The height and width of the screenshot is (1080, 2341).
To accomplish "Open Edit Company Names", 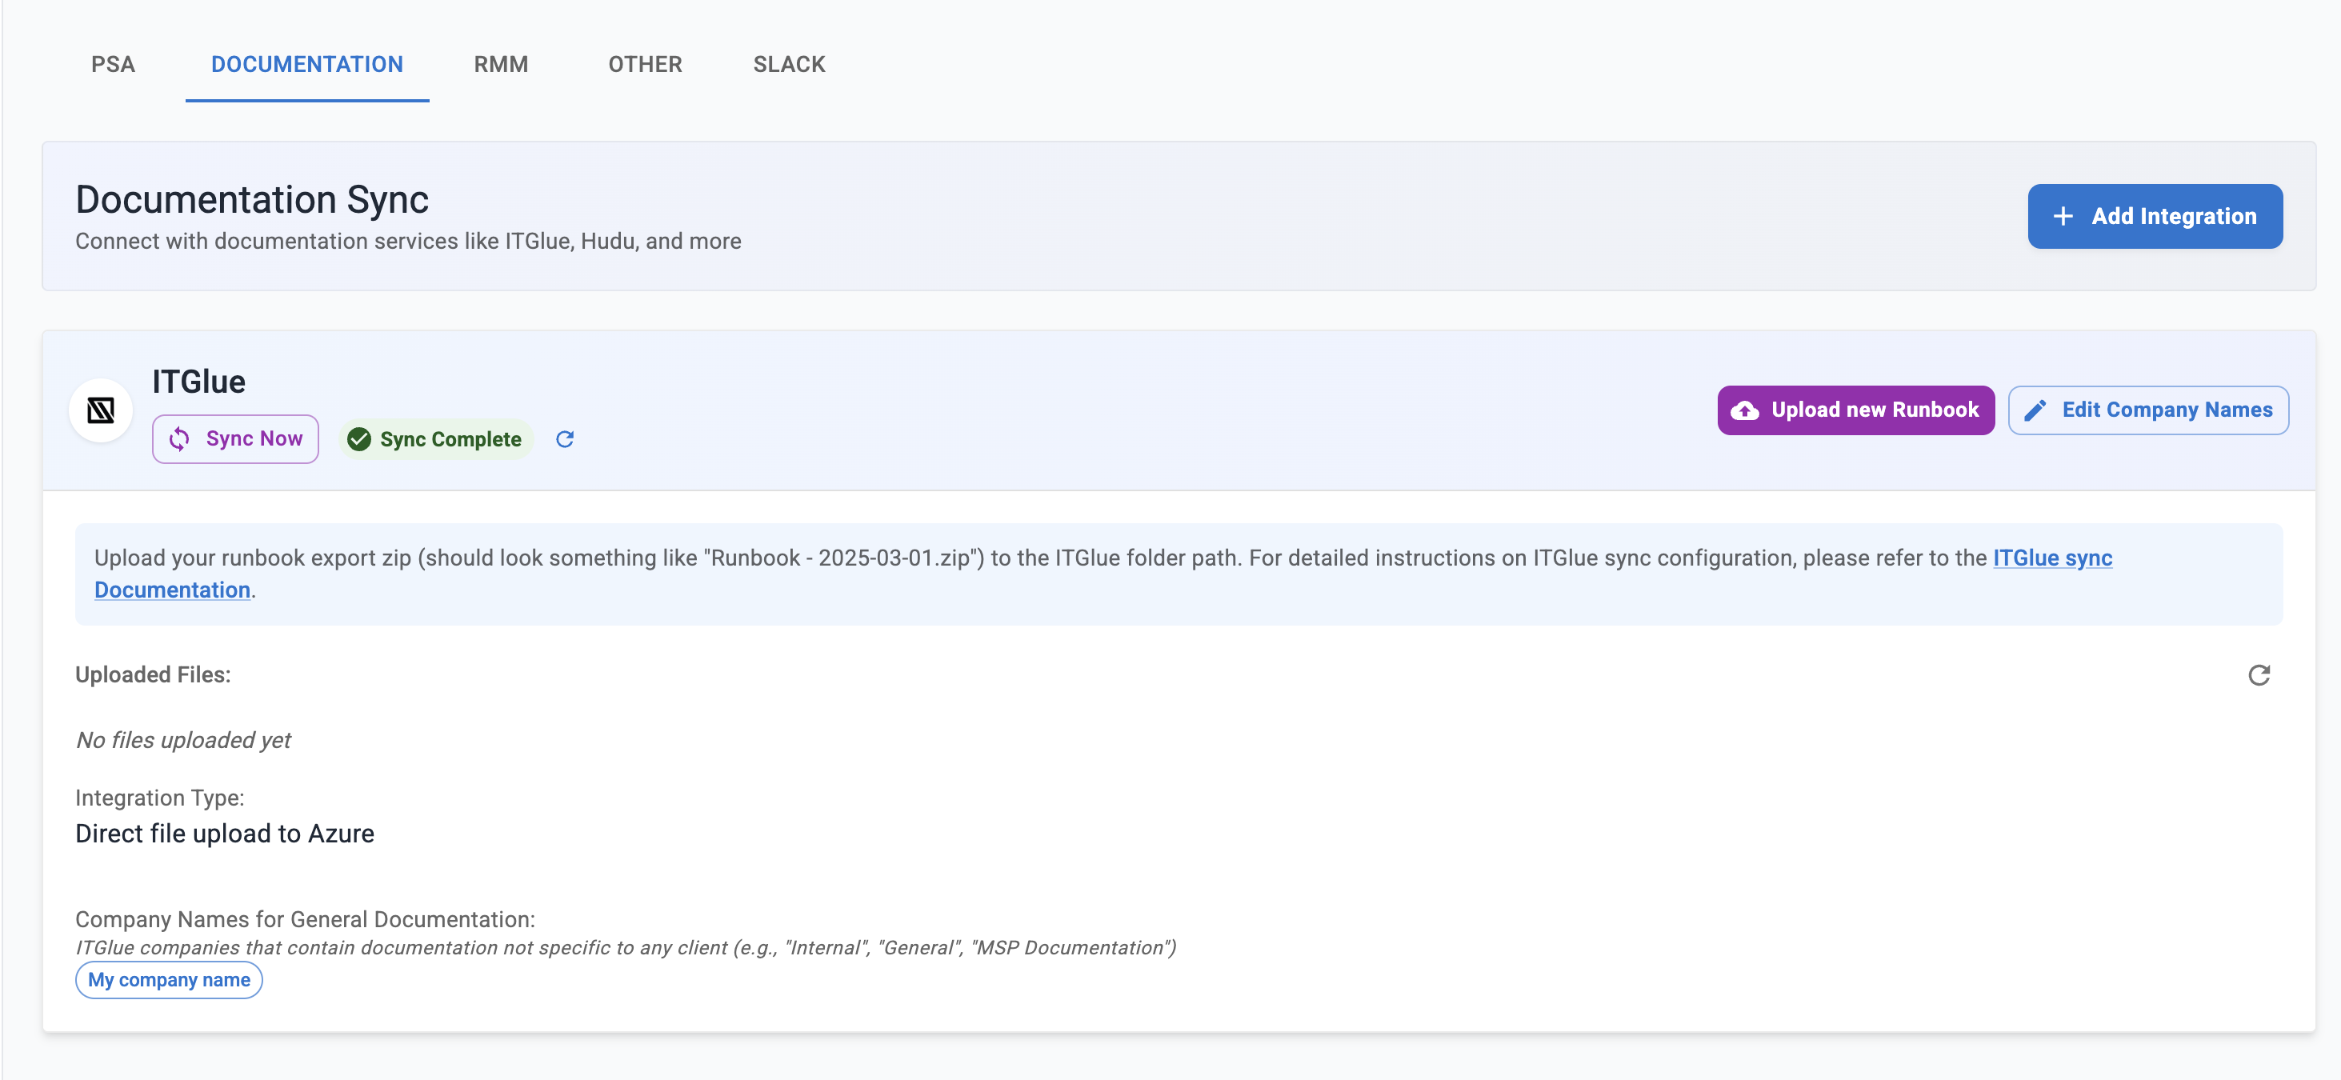I will (x=2147, y=410).
